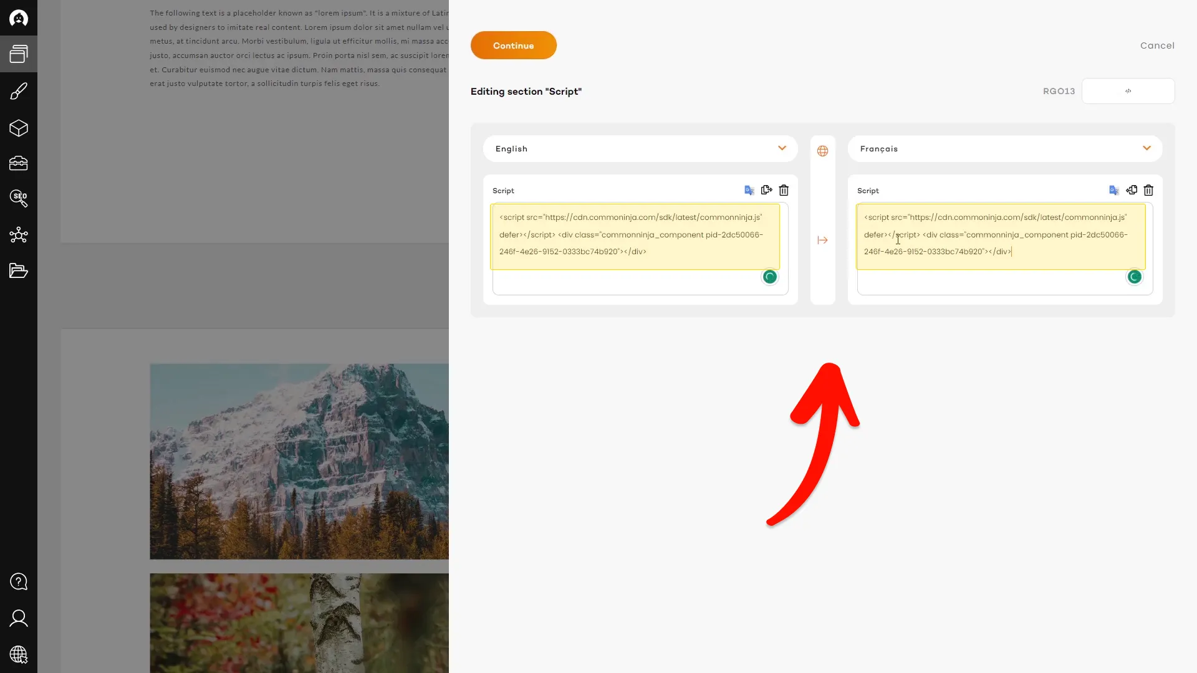Click the birch tree photo in page preview

(x=299, y=623)
